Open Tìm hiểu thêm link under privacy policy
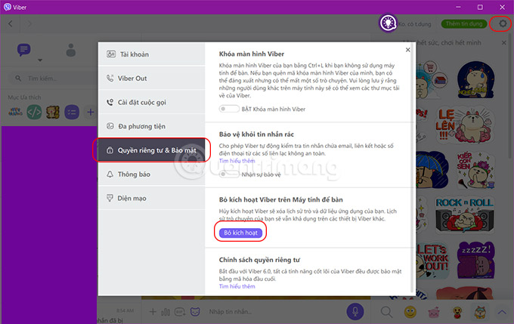This screenshot has width=514, height=324. tap(237, 286)
